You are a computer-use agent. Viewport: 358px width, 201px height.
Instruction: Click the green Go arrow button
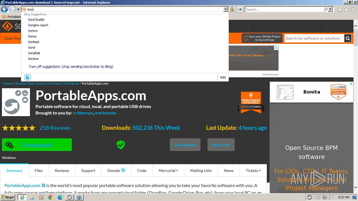[x=240, y=9]
